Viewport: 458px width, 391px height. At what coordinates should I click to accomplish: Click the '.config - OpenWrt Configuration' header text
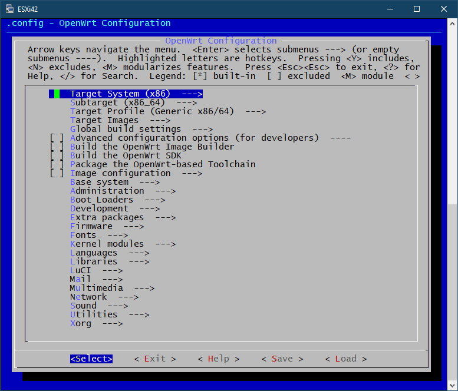(88, 23)
